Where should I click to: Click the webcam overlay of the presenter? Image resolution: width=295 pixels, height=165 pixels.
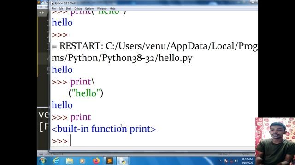click(x=275, y=141)
